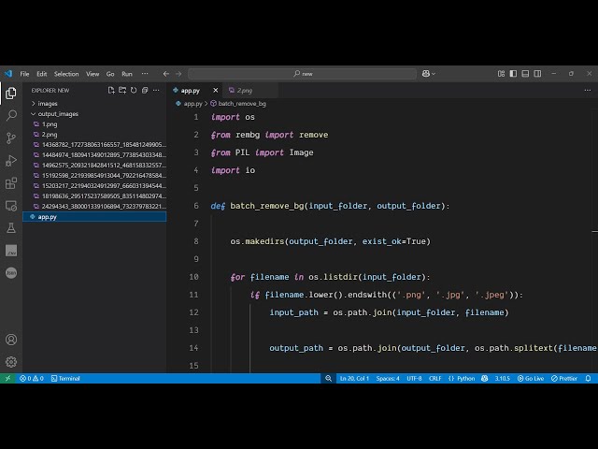The height and width of the screenshot is (449, 598).
Task: Click the Go Live button
Action: pos(531,378)
